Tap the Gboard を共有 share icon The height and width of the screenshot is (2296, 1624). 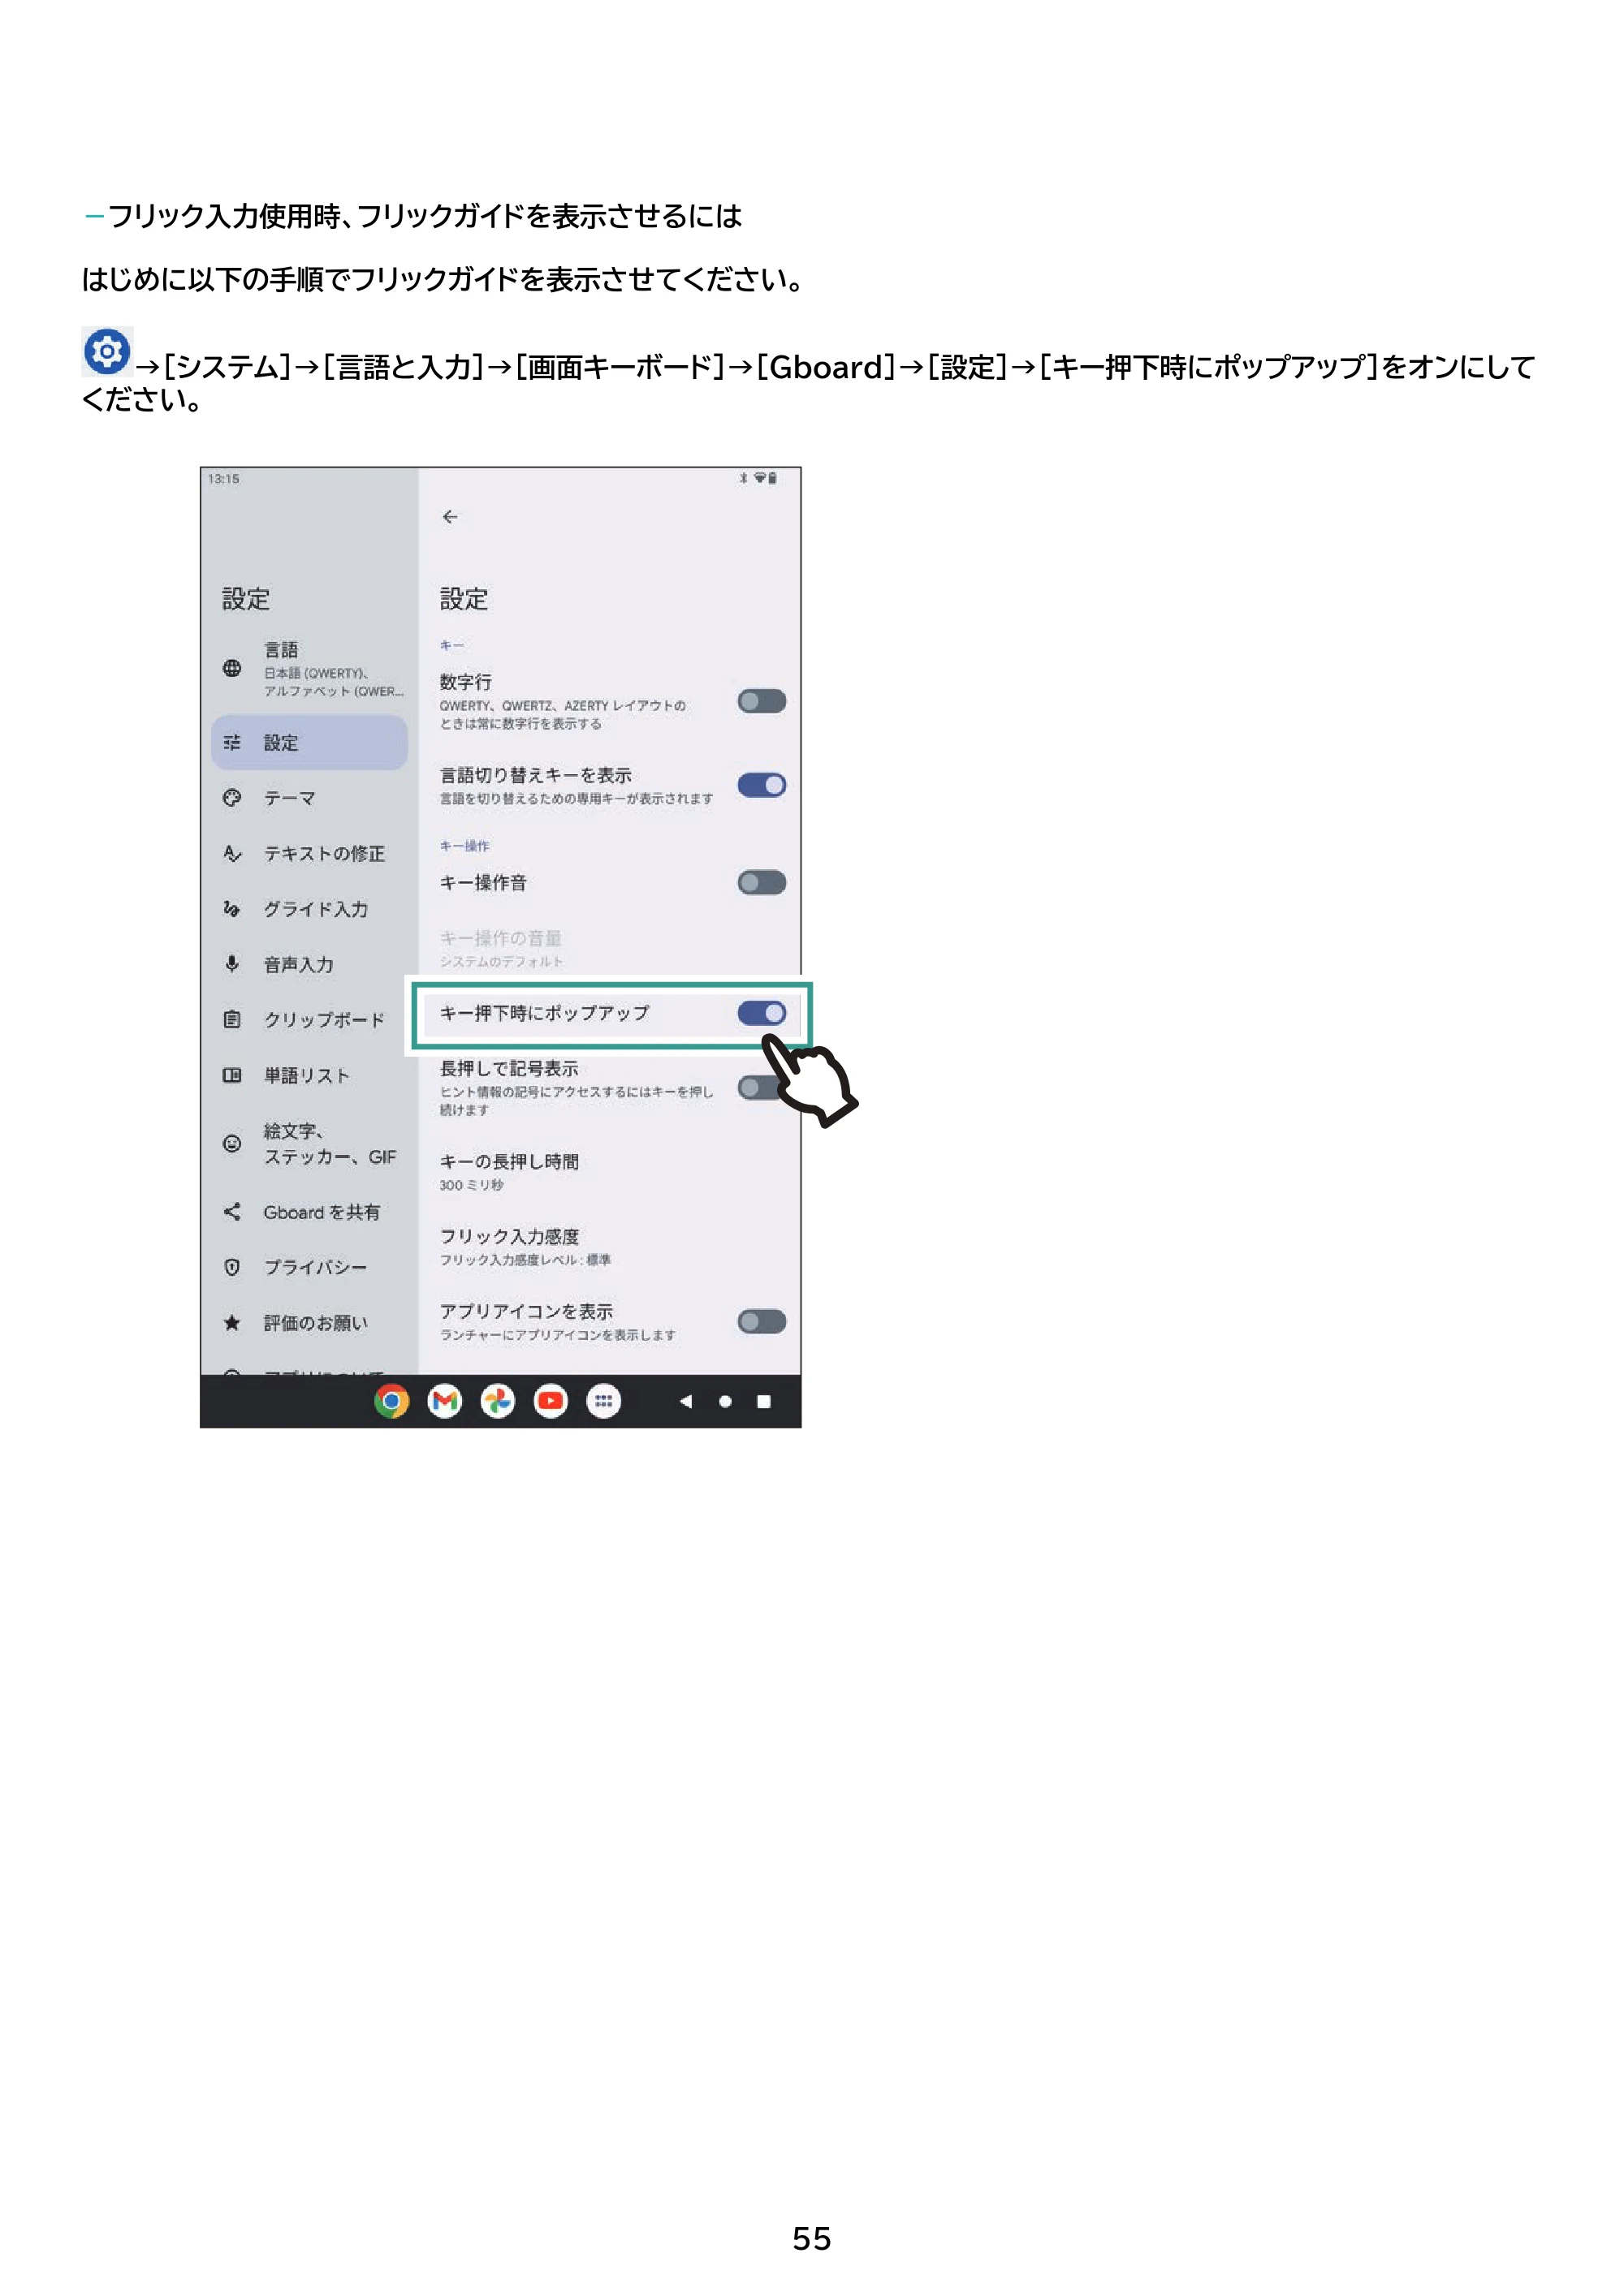pos(232,1211)
